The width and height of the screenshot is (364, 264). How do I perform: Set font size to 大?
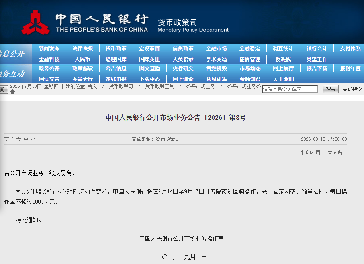[19, 139]
